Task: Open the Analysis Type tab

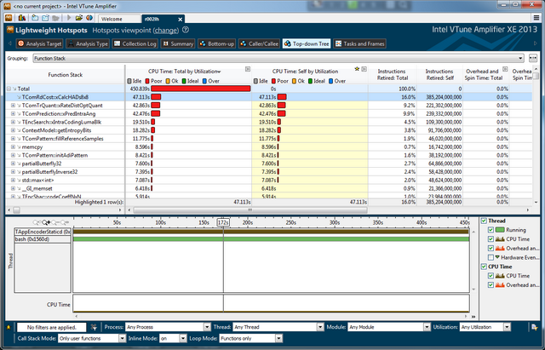Action: 88,43
